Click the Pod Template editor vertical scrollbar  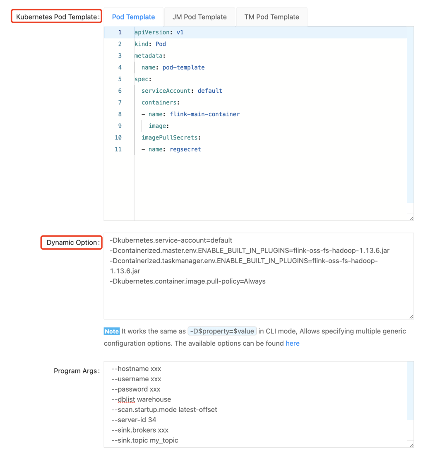point(410,116)
